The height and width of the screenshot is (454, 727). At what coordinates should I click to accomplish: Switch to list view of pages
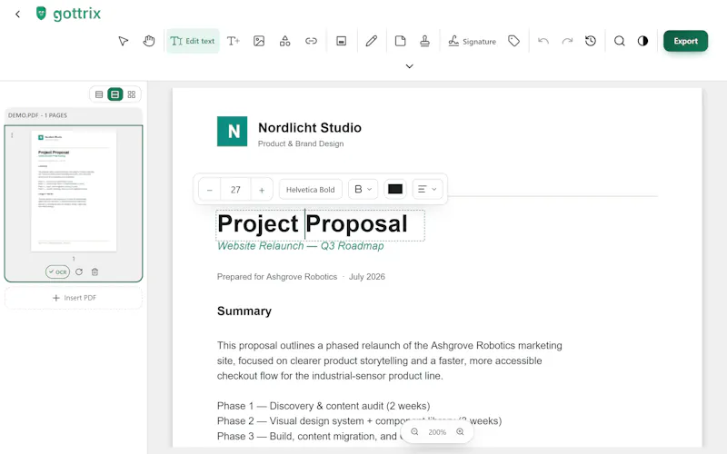click(x=99, y=94)
